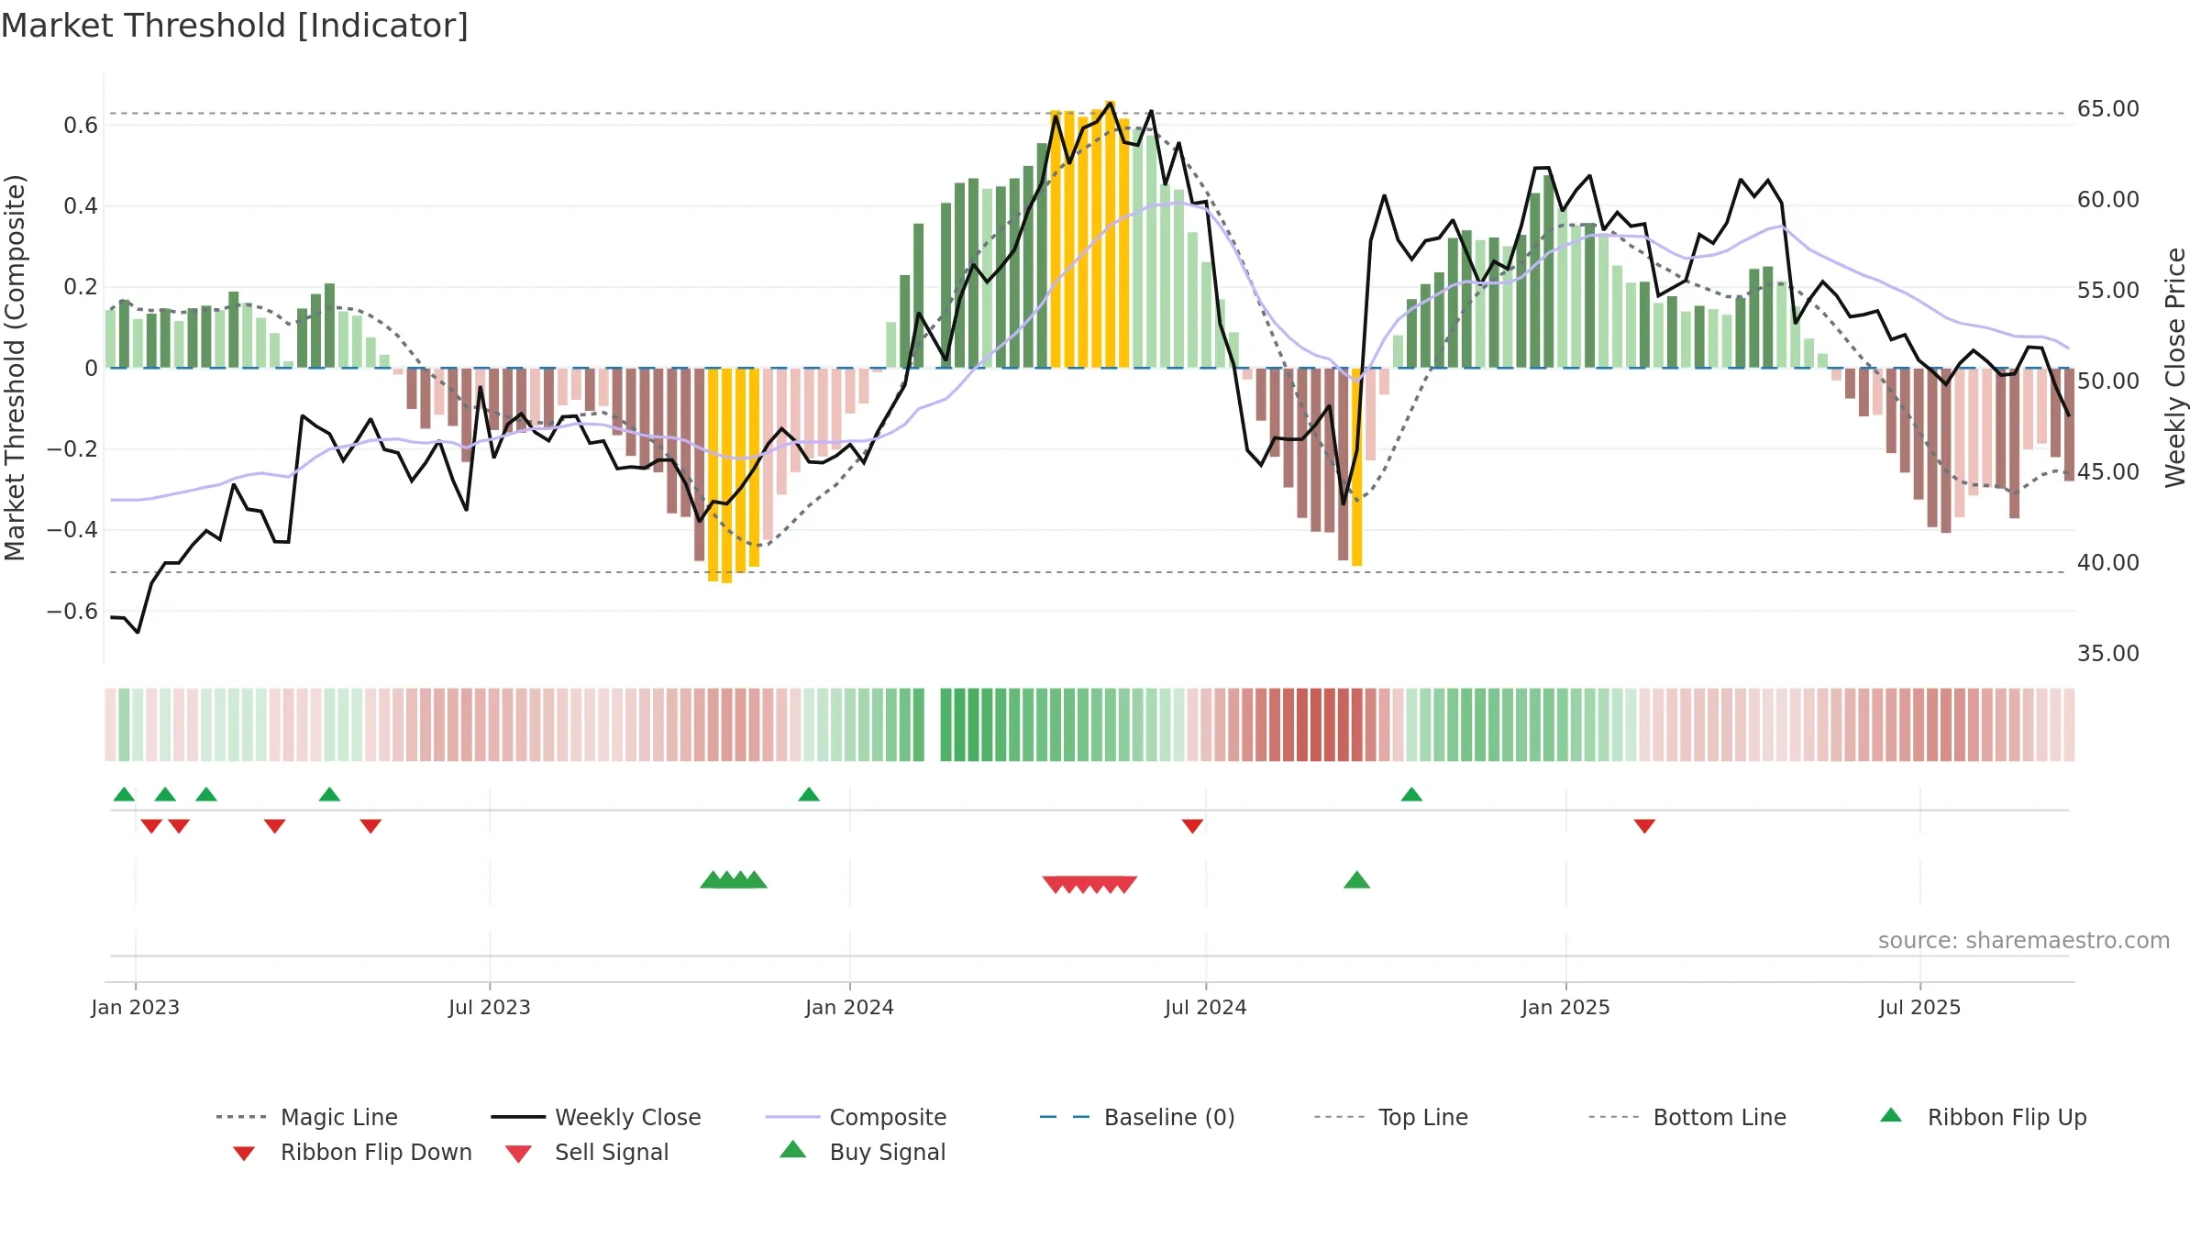Toggle the Baseline (0) legend entry

(x=1138, y=1117)
